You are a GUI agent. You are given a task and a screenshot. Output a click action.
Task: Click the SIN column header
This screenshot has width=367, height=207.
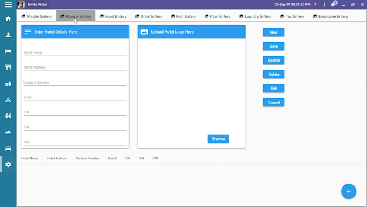[x=141, y=158]
